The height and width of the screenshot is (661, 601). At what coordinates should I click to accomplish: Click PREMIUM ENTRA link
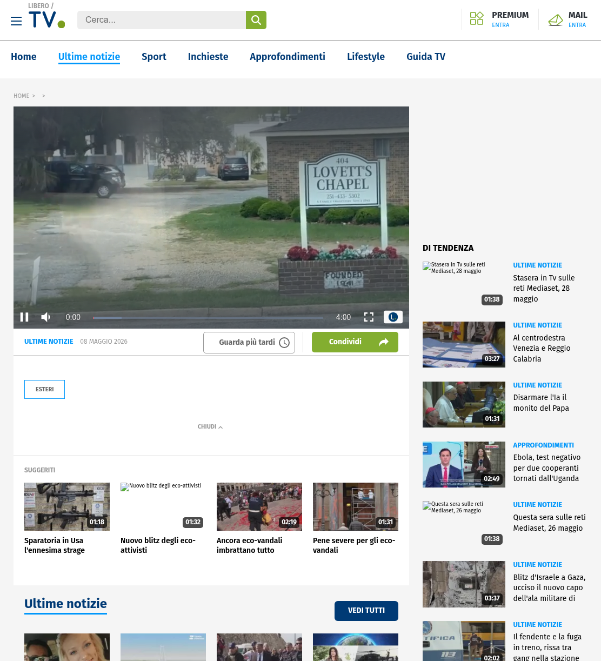[x=510, y=19]
